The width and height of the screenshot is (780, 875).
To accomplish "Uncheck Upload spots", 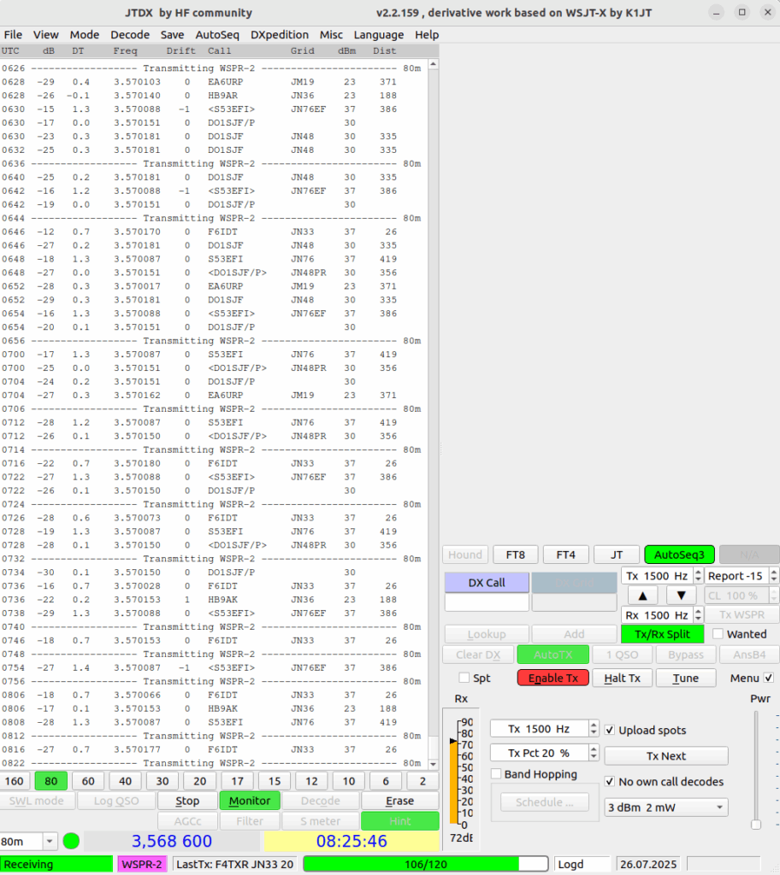I will pyautogui.click(x=610, y=730).
